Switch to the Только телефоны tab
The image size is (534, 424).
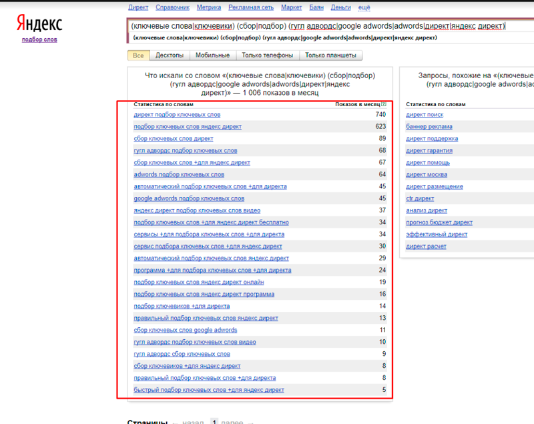[x=268, y=55]
